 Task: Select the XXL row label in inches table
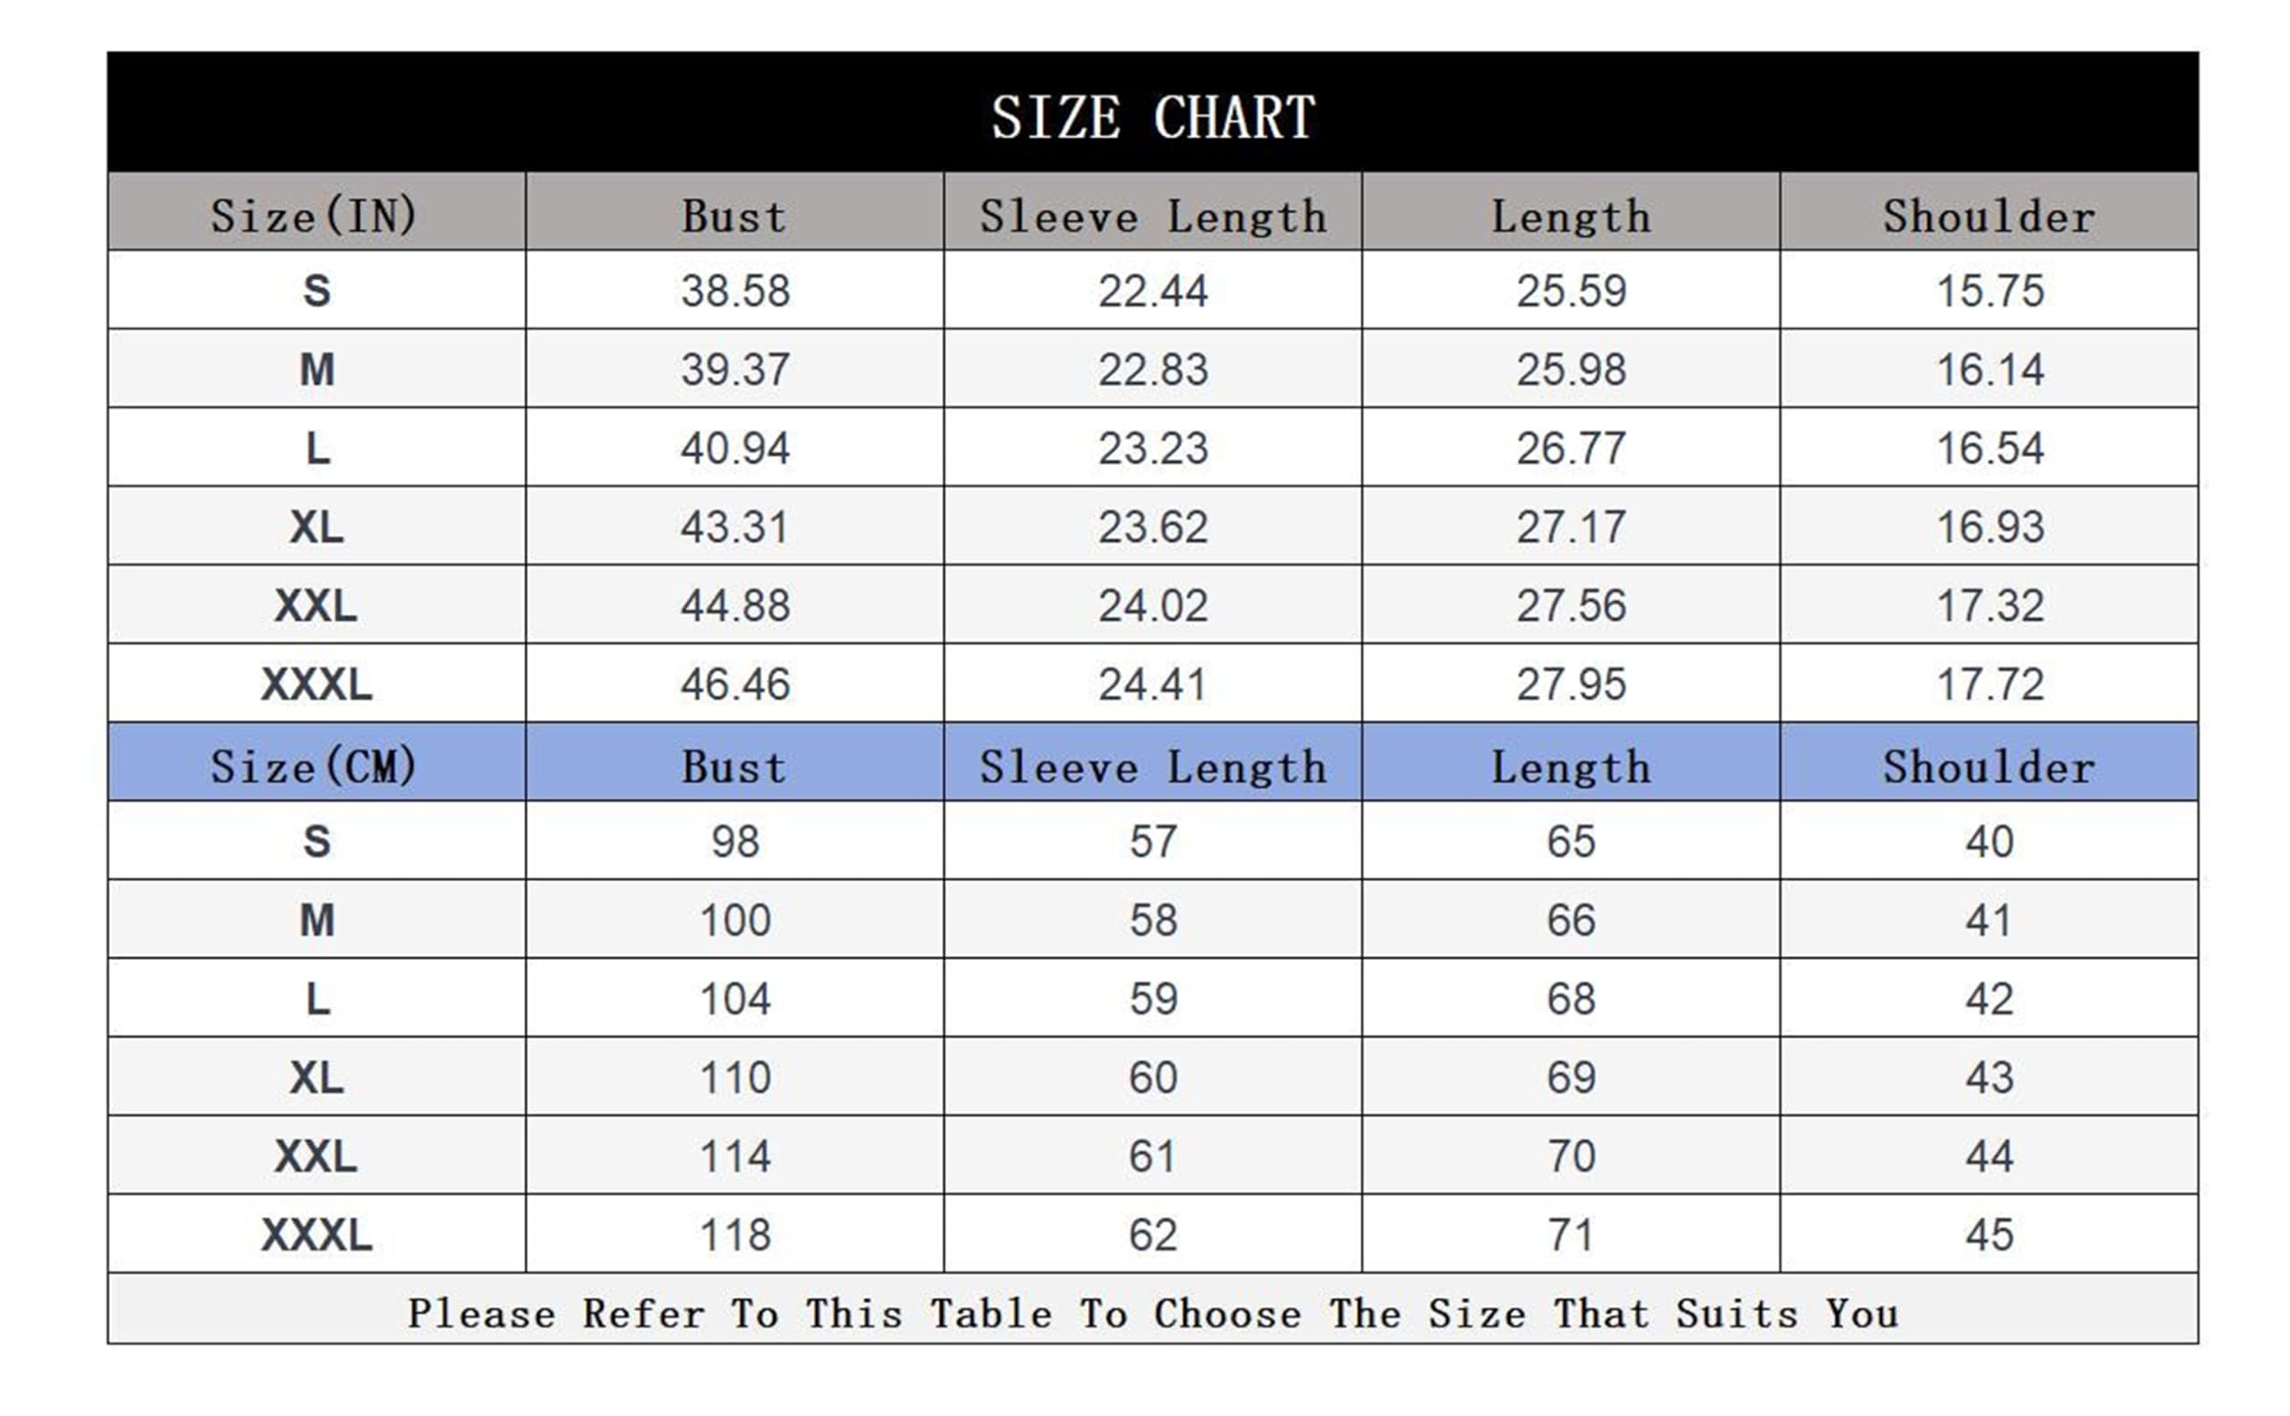click(x=317, y=605)
